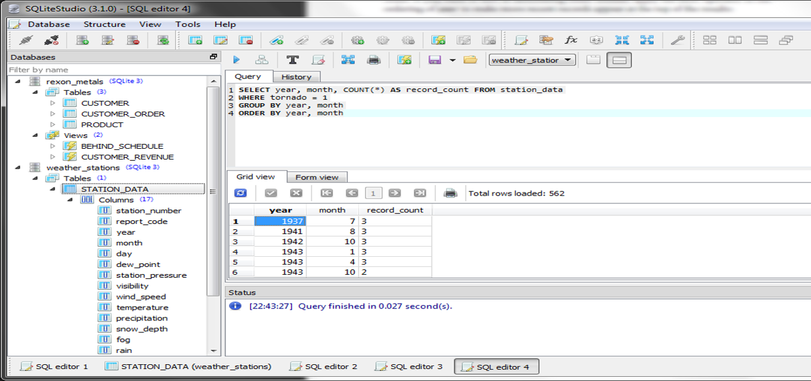Switch to SQL editor 3 in taskbar

point(409,366)
